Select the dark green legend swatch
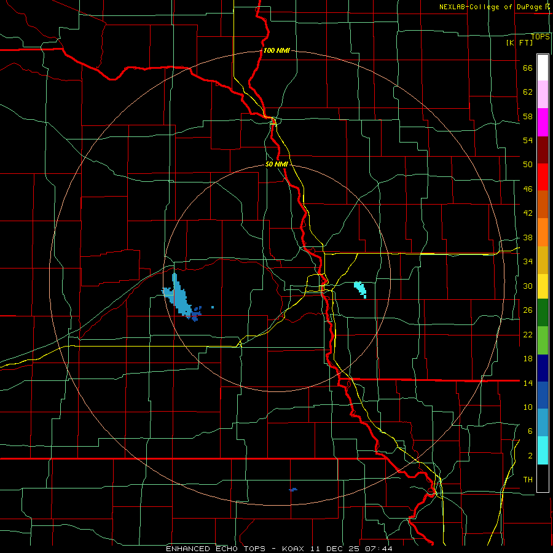The height and width of the screenshot is (553, 553). click(x=543, y=313)
